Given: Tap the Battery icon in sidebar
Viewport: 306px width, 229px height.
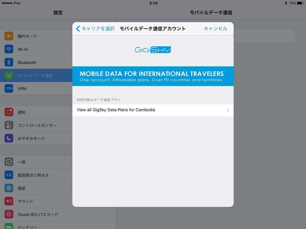Looking at the screenshot, I should click(9, 226).
